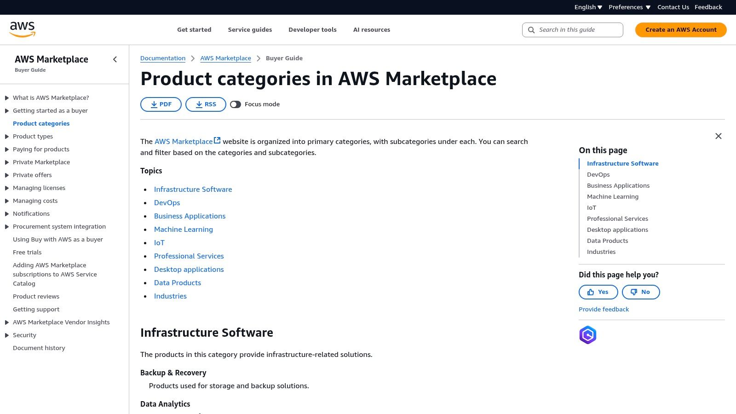This screenshot has height=414, width=736.
Task: Click the search in this guide field
Action: 577,30
